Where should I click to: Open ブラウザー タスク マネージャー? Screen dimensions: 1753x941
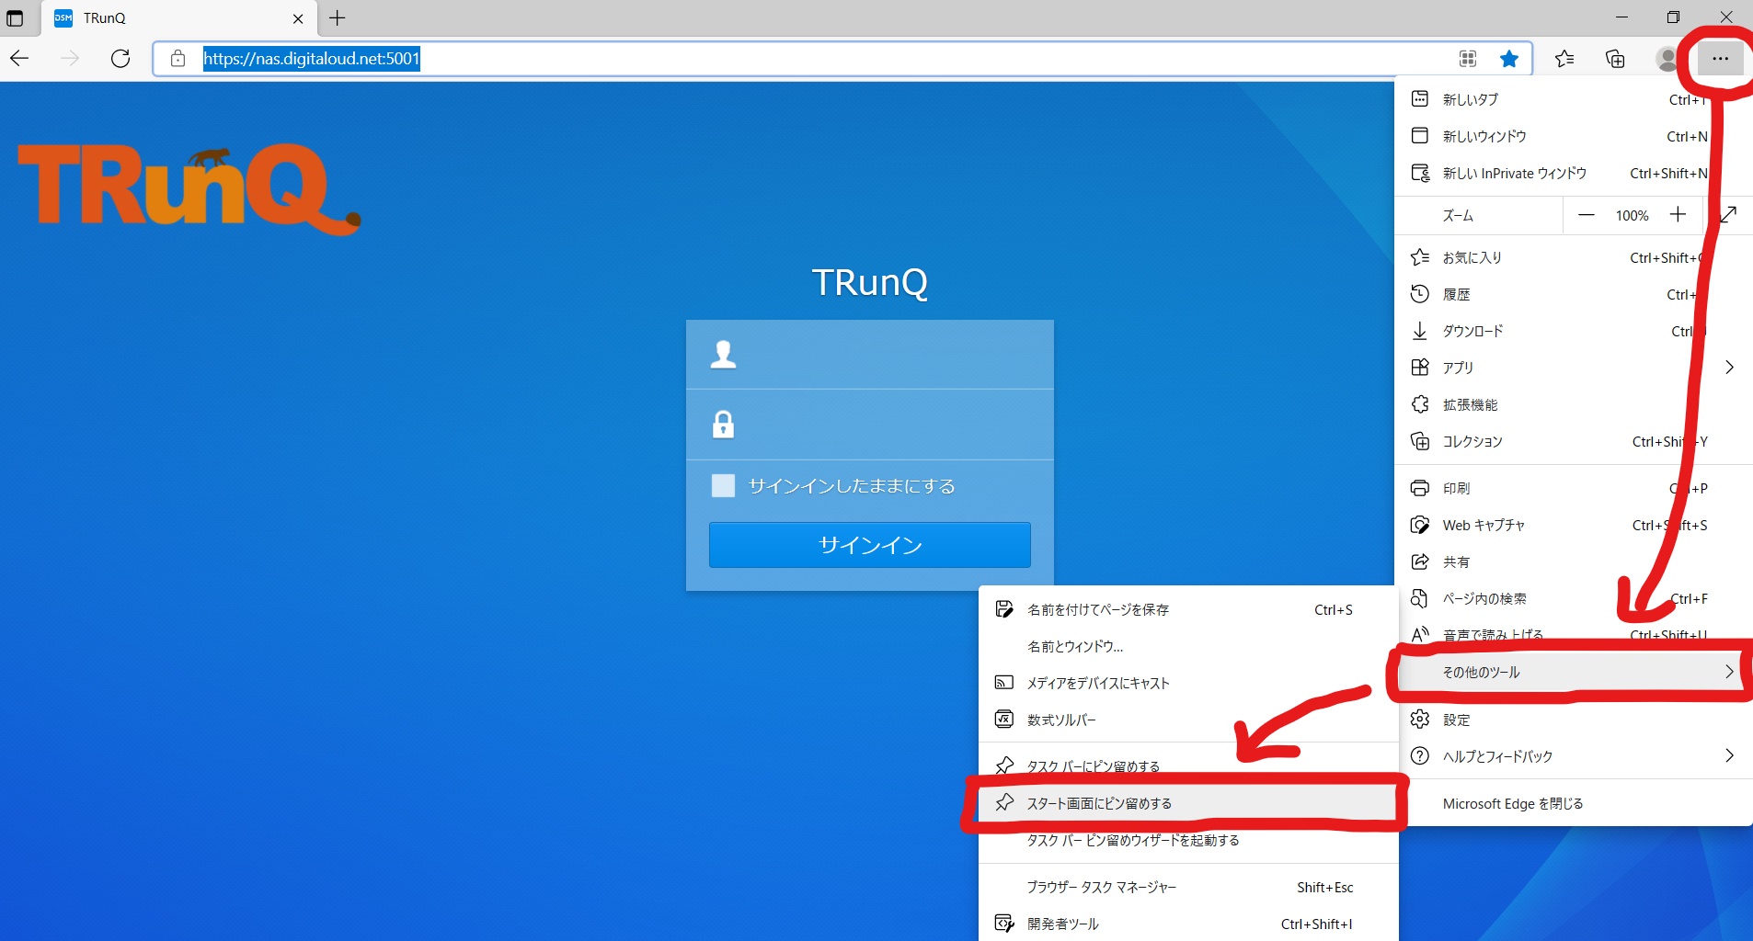click(1188, 887)
